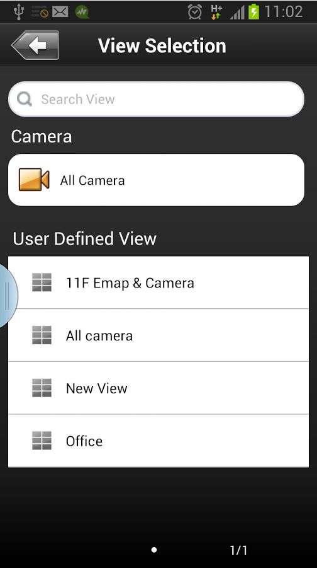
Task: Focus the Search View input field
Action: (x=156, y=99)
